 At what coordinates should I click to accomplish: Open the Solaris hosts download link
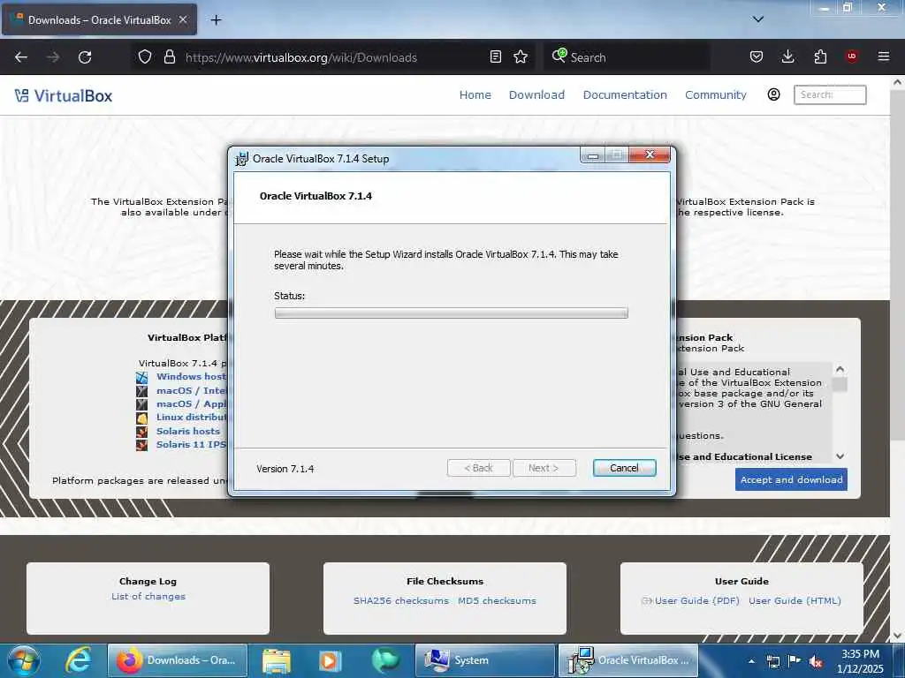[x=188, y=431]
